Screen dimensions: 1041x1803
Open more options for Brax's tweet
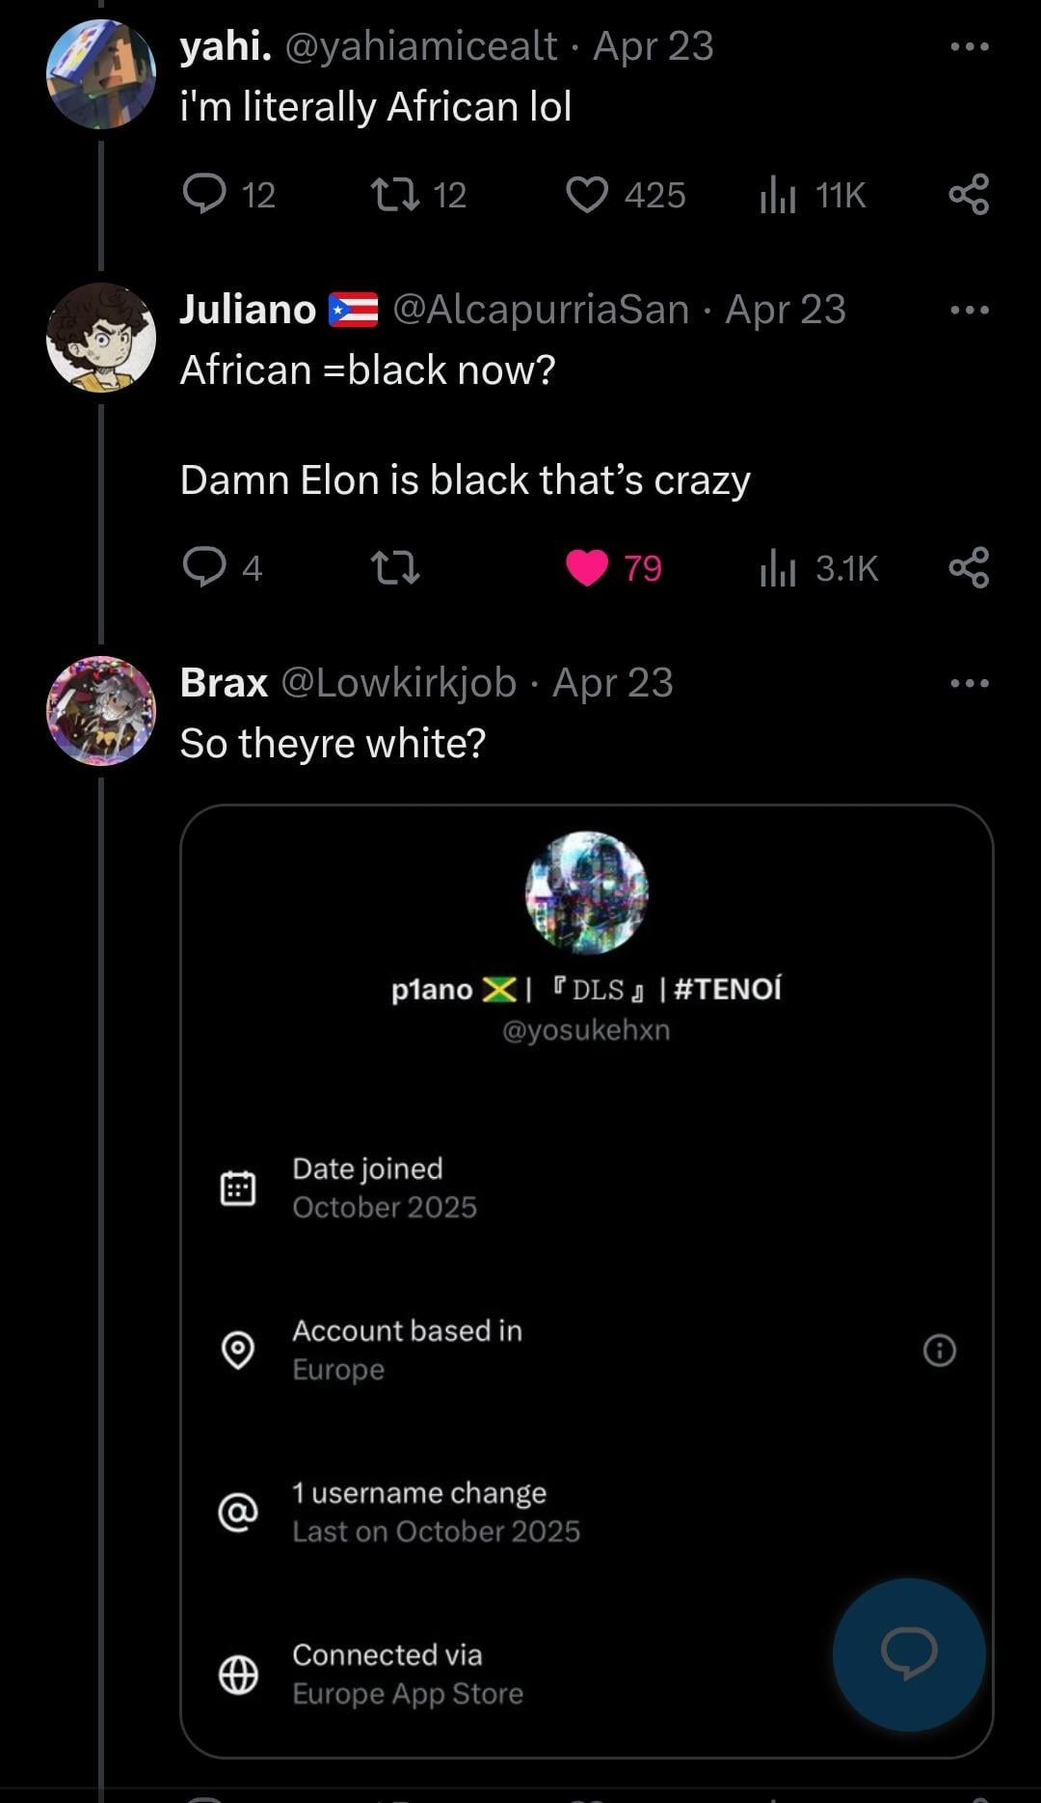click(x=969, y=683)
